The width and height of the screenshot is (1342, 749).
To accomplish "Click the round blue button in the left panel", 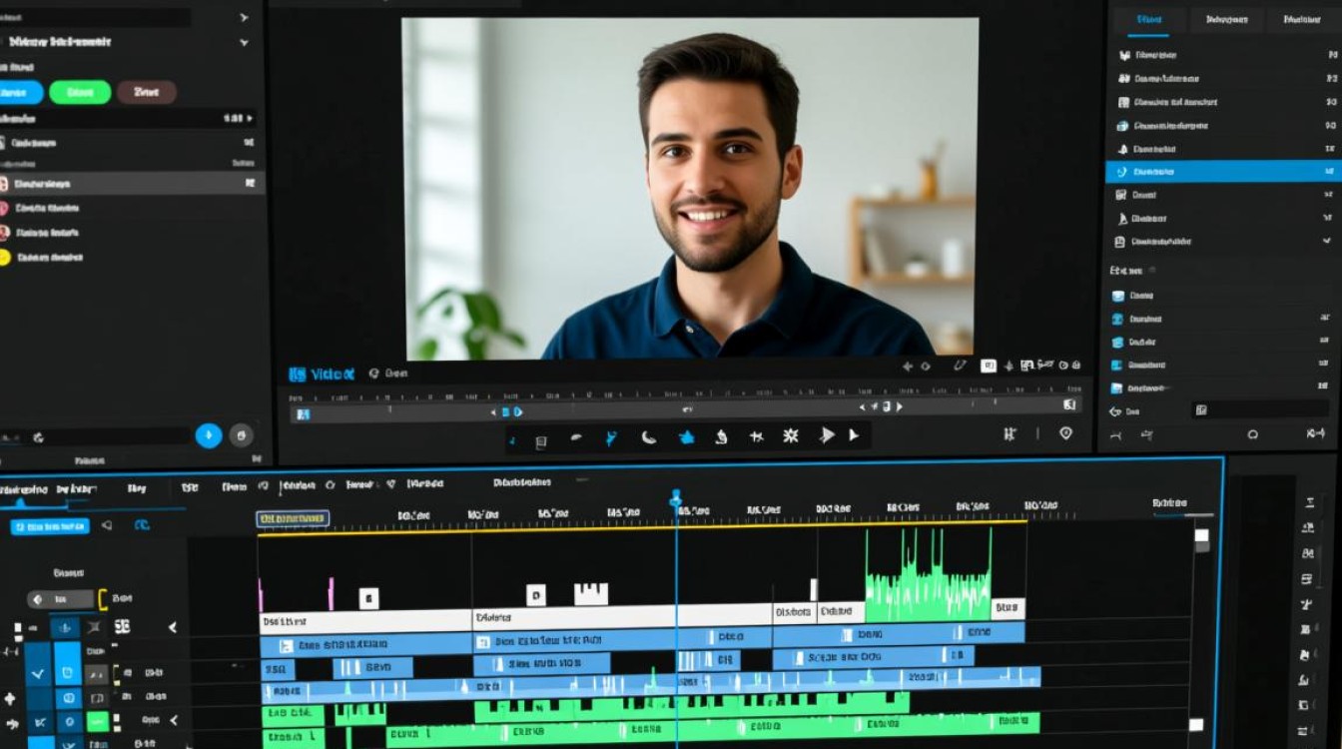I will click(x=209, y=434).
